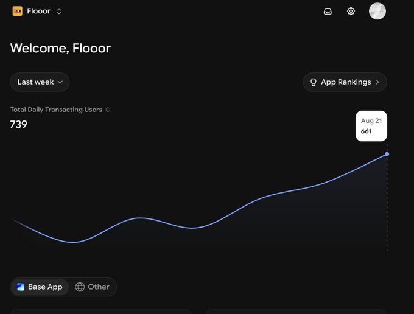This screenshot has width=414, height=314.
Task: Click the info icon beside Total Daily Transacting Users
Action: (x=108, y=110)
